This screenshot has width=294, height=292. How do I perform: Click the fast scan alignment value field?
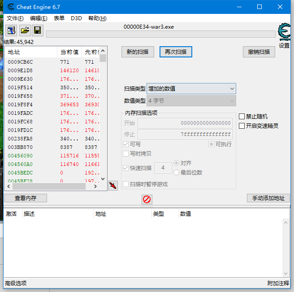pos(163,168)
